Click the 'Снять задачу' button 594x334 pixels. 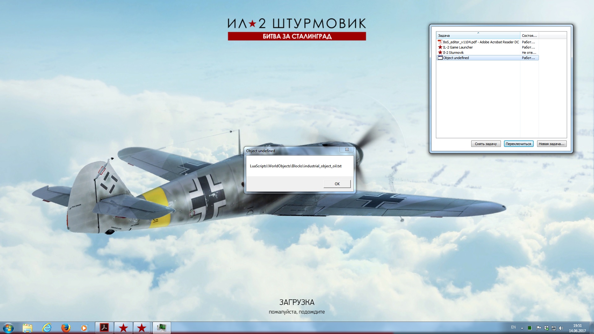pos(486,144)
